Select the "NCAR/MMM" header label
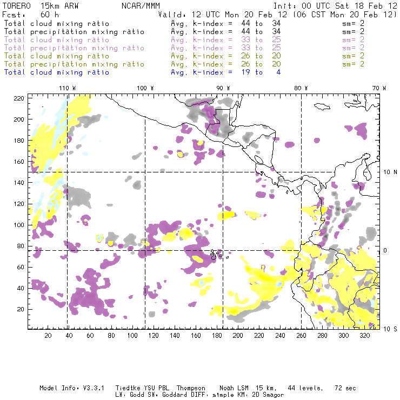 [141, 6]
